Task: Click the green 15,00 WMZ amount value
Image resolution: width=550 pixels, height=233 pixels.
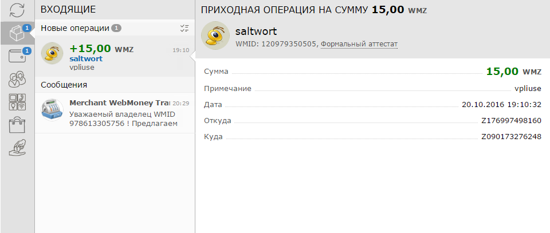Action: [514, 72]
